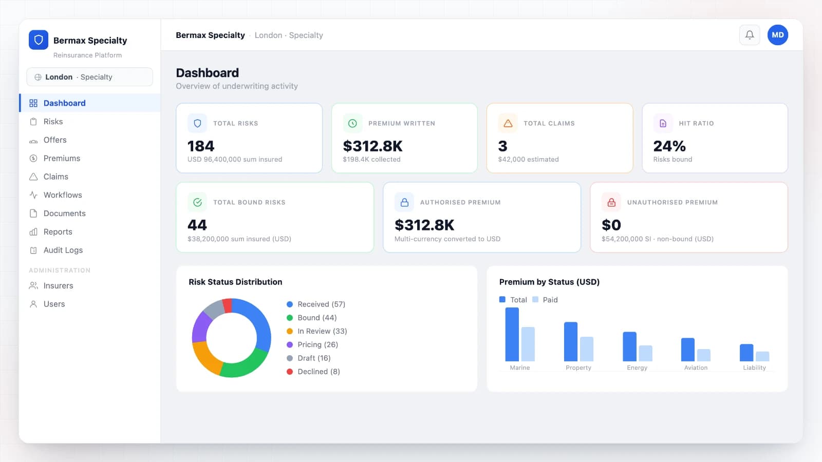
Task: Click the Premiums dollar coin icon
Action: point(33,158)
